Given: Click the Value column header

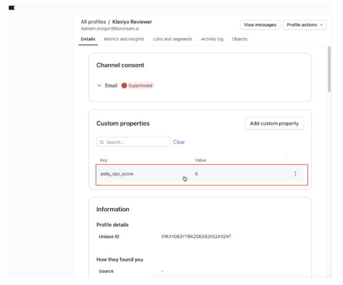Looking at the screenshot, I should point(200,160).
